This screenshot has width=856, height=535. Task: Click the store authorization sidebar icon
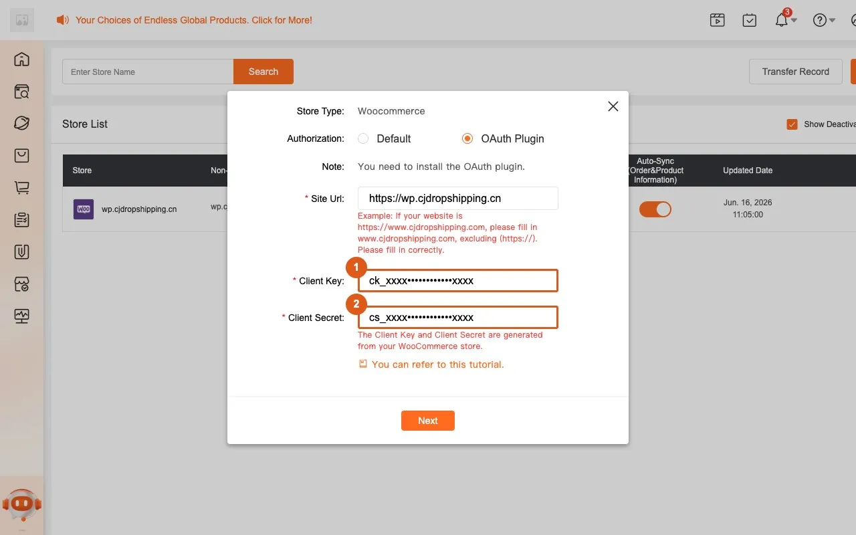[21, 284]
